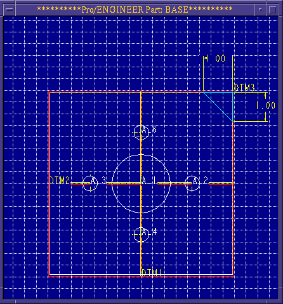
Task: Select the A_1 axis label
Action: coord(149,180)
